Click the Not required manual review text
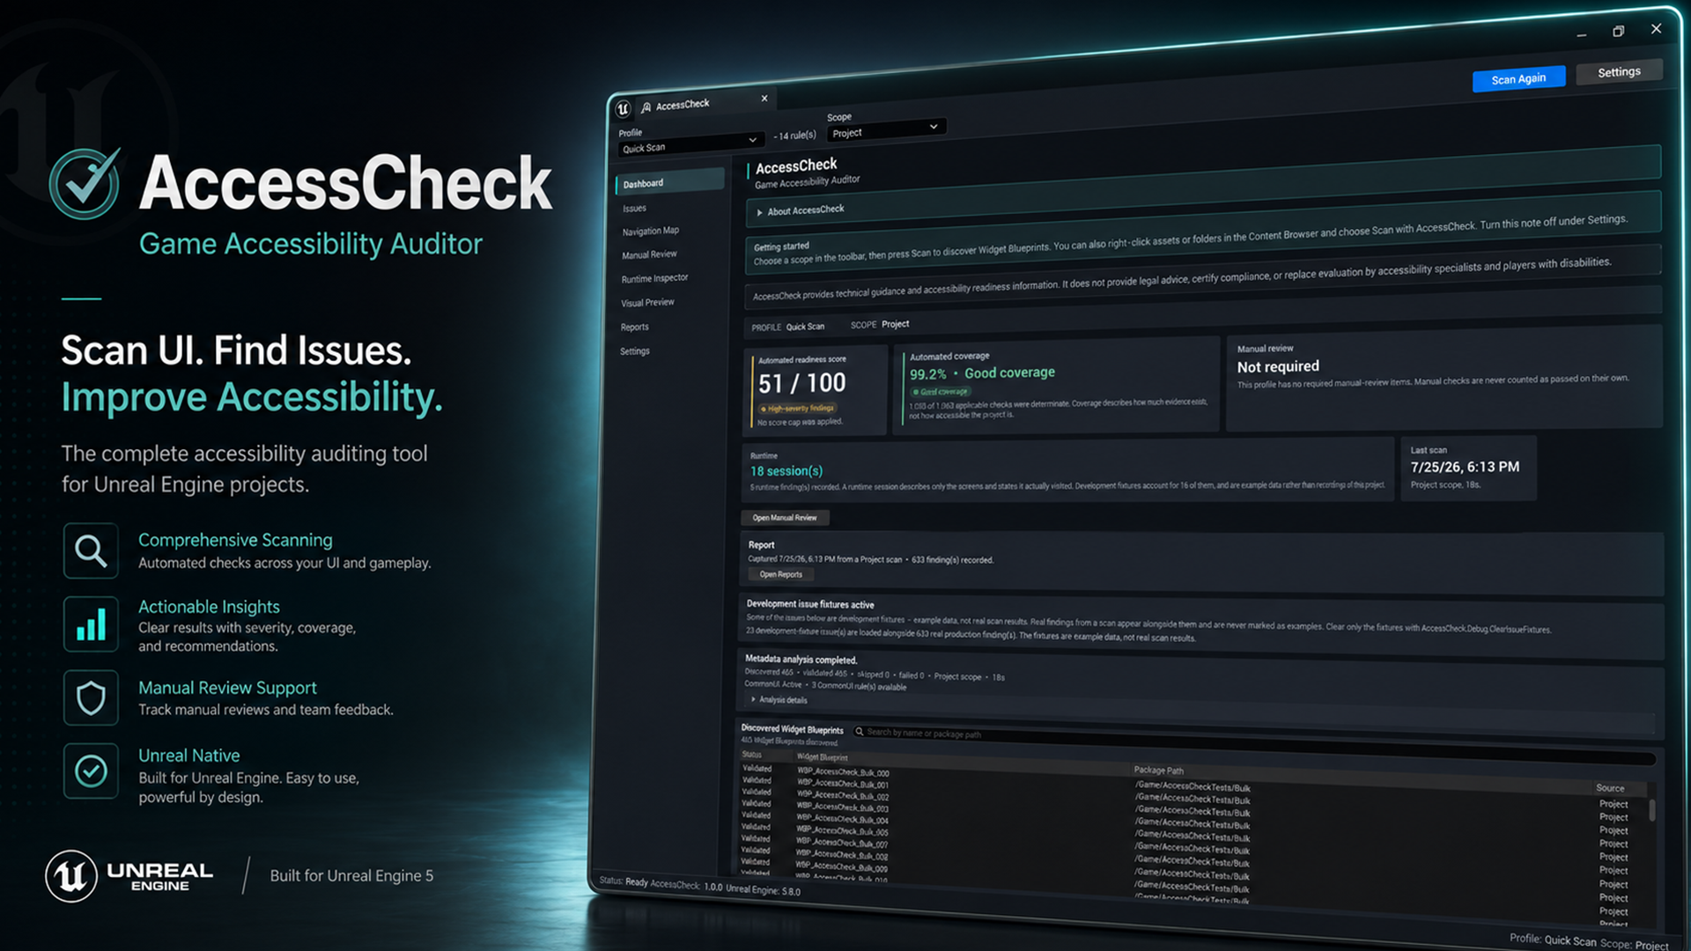The height and width of the screenshot is (951, 1691). click(x=1278, y=366)
